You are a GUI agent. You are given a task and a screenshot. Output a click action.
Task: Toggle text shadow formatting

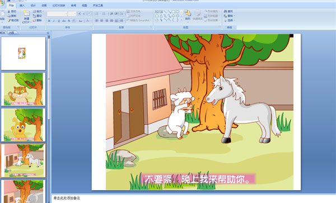[69, 21]
